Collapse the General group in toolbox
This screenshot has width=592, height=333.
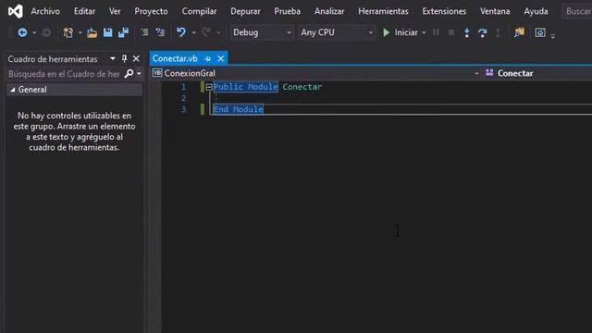pyautogui.click(x=13, y=90)
